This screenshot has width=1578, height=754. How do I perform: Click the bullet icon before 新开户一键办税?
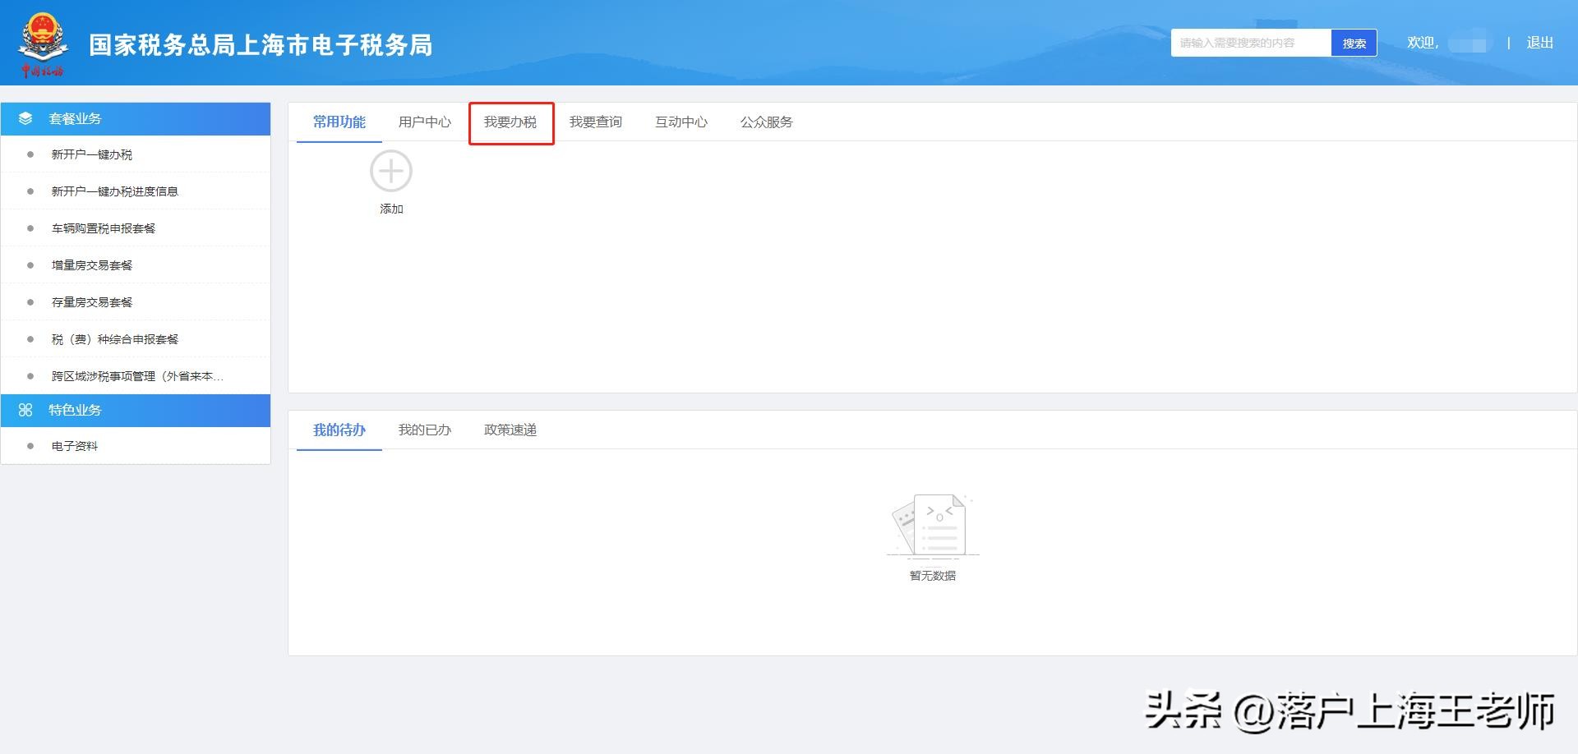[x=31, y=154]
